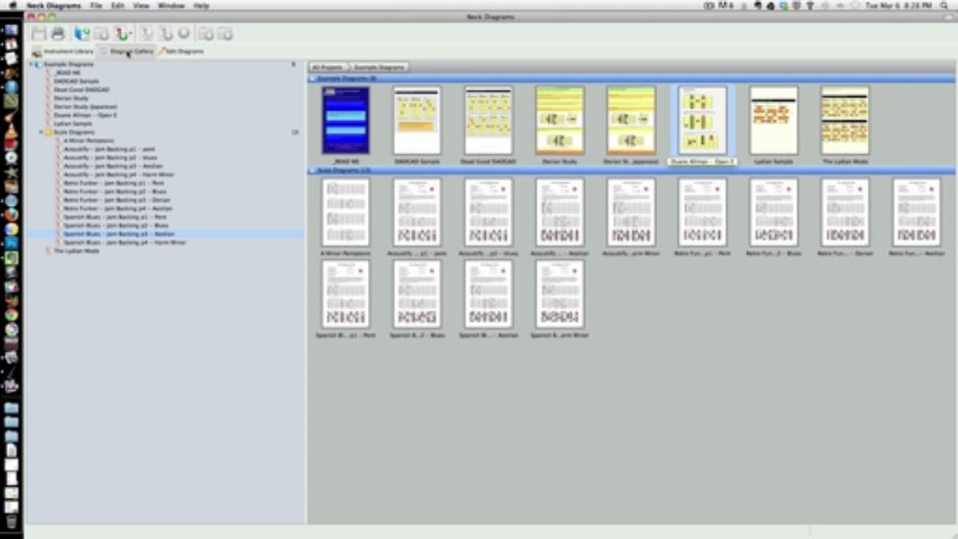
Task: Select the A Minor Pentatonic thumbnail
Action: (x=345, y=212)
